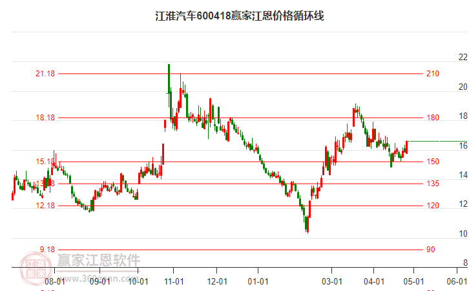Image resolution: width=469 pixels, height=291 pixels.
Task: Click the 05-01 date on time axis
Action: tap(413, 281)
